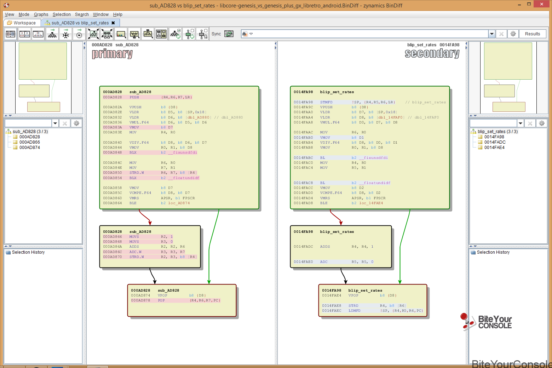Switch to split graph view mode

(x=24, y=34)
